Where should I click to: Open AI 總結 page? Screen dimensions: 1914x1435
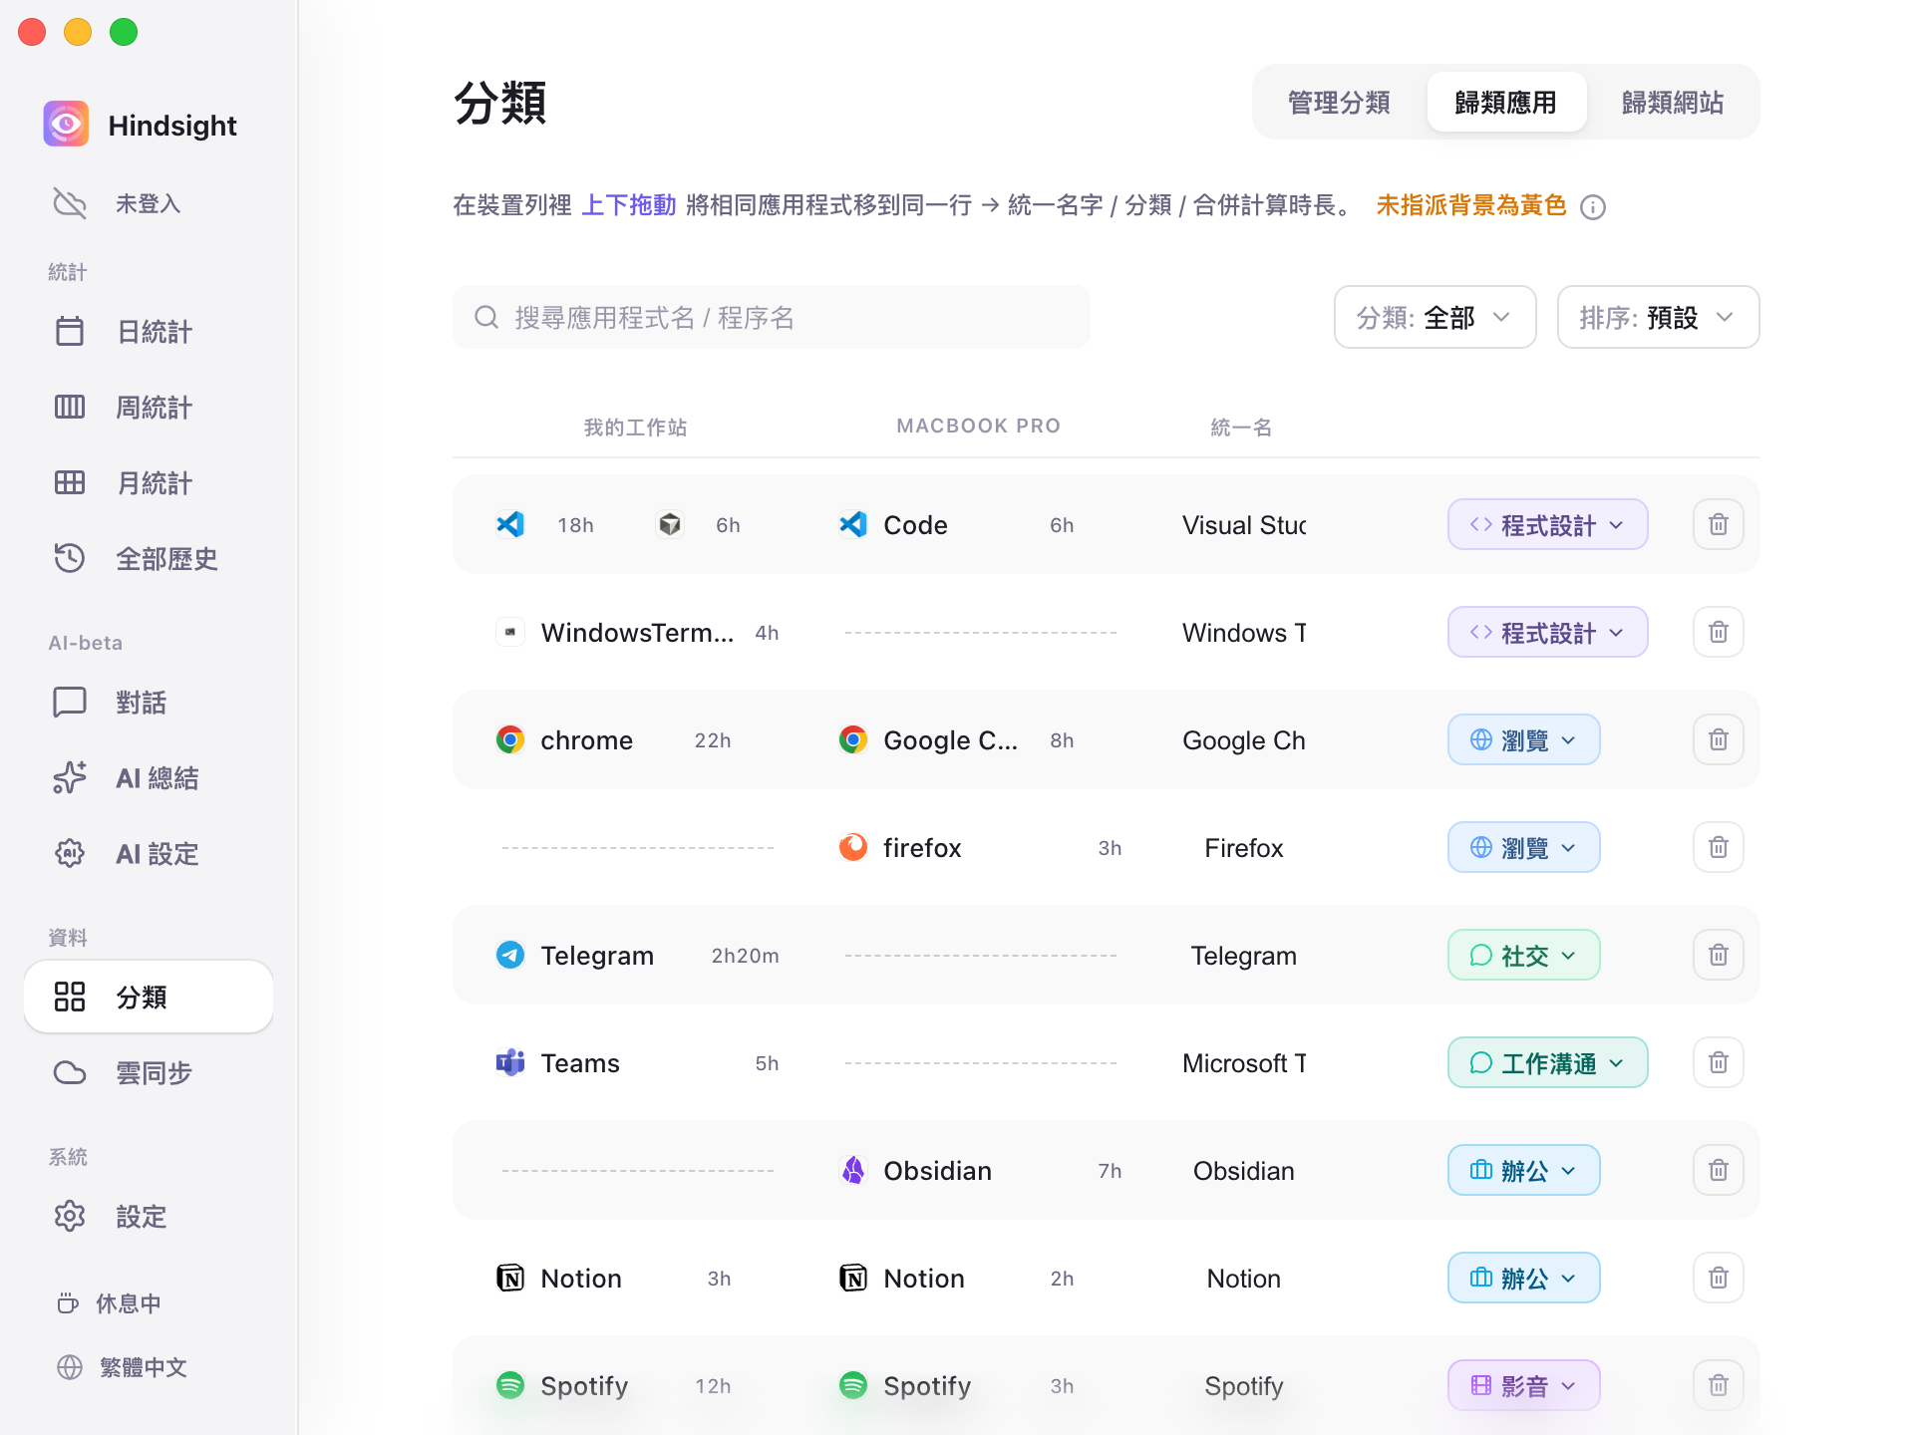(x=149, y=777)
